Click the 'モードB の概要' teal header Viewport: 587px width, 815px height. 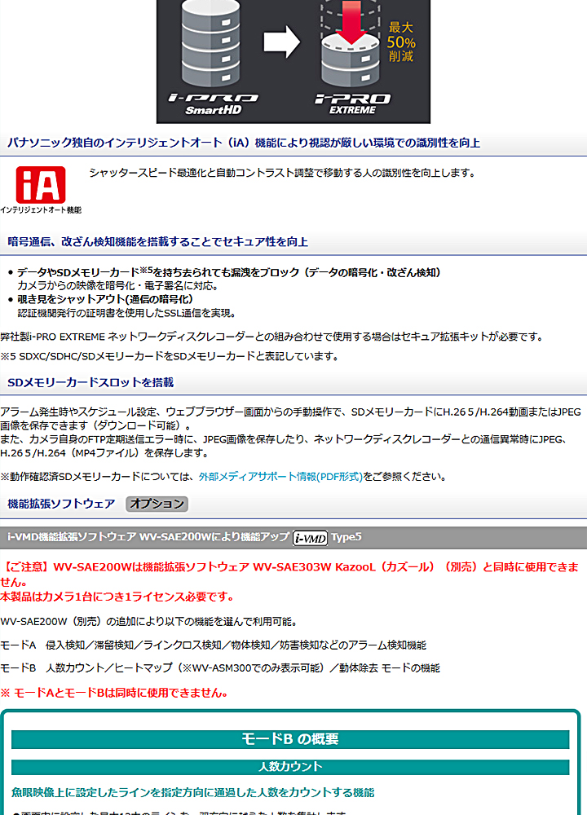pos(290,739)
